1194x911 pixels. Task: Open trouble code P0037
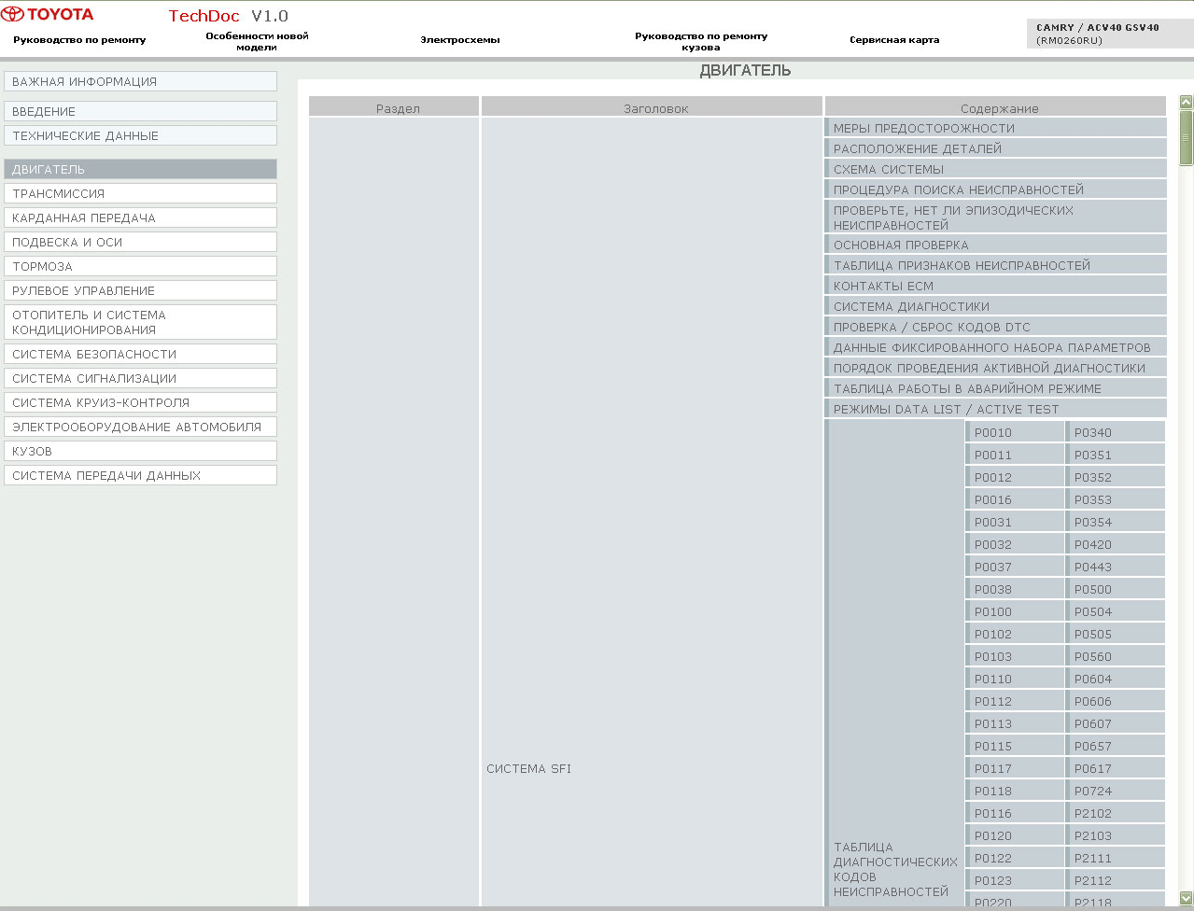coord(1015,567)
